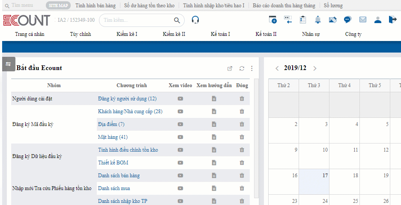Switch to Sổ dư hàng tồn theo kho tab
This screenshot has height=205, width=401.
click(x=150, y=6)
